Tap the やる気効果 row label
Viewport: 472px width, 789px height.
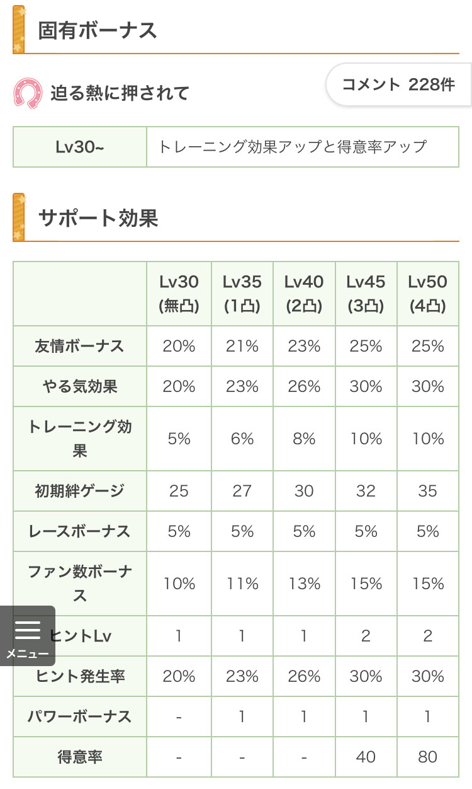click(x=79, y=386)
